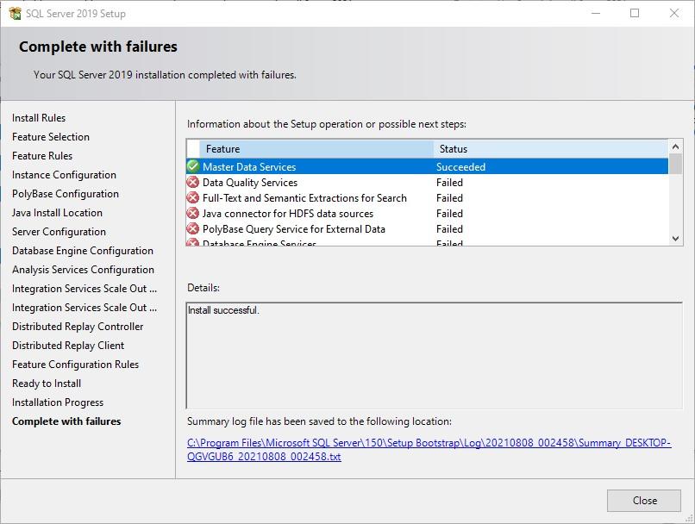Open Database Engine Configuration step

[83, 251]
